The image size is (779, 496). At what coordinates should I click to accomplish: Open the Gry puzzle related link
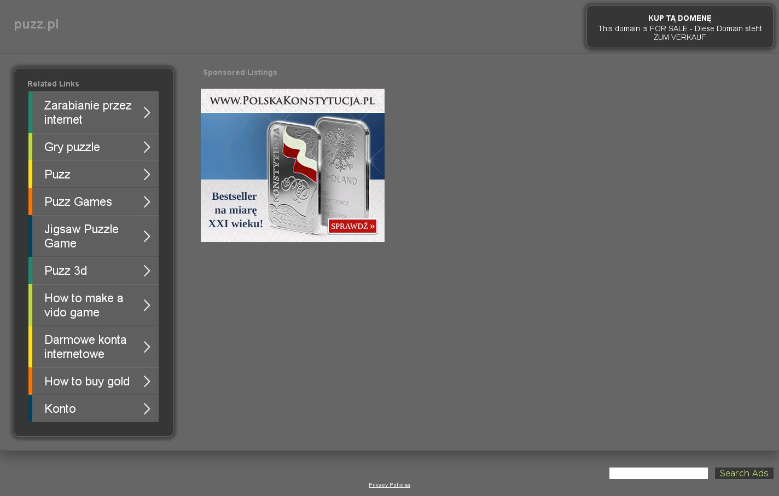tap(72, 147)
